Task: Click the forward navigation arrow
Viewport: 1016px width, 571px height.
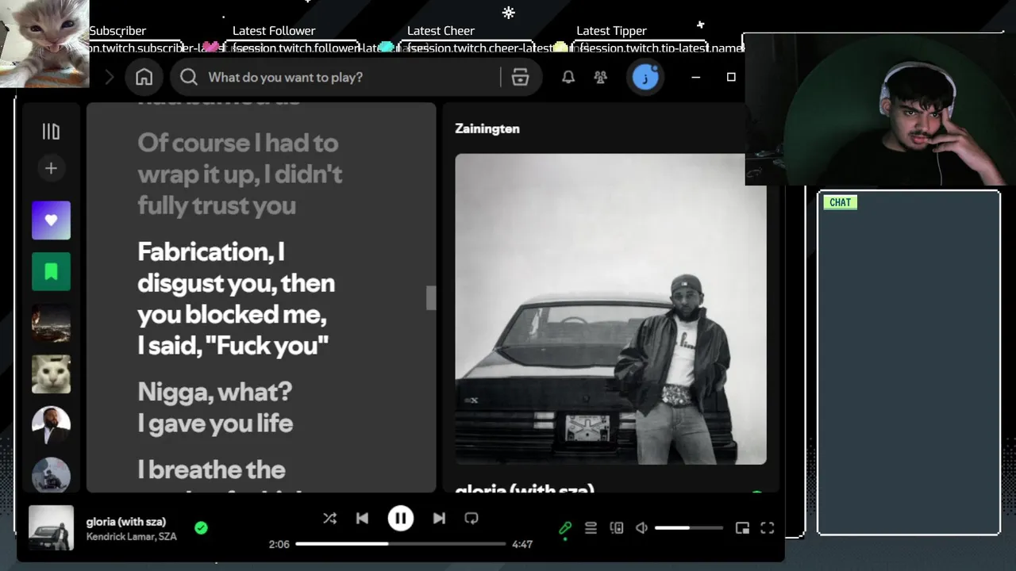Action: coord(110,77)
